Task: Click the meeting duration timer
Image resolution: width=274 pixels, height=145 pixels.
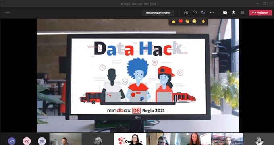Action: (x=7, y=13)
